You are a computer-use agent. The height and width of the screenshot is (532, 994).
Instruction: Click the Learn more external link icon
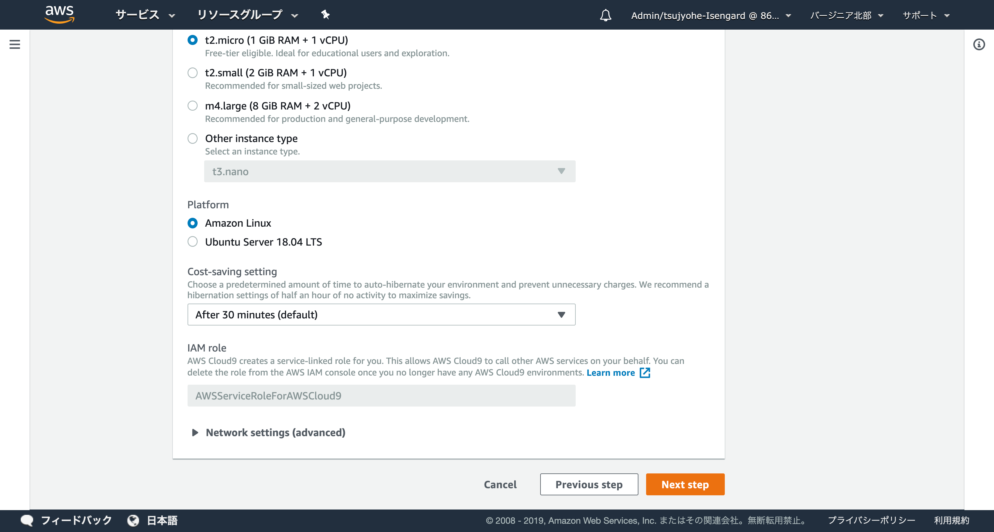645,373
